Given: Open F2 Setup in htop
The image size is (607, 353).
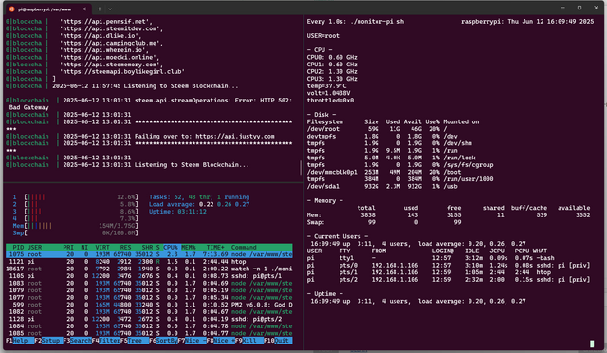Looking at the screenshot, I should [48, 341].
